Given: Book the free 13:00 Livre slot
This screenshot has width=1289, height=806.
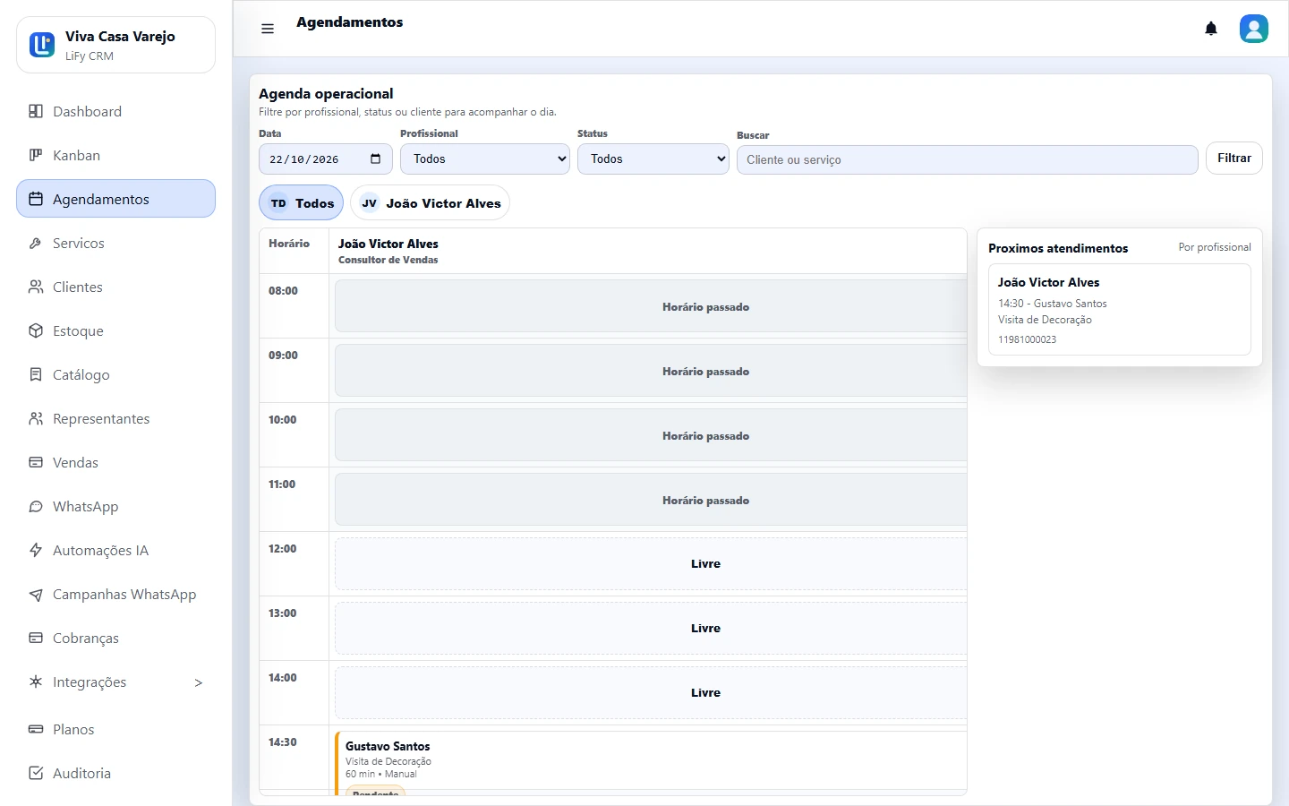Looking at the screenshot, I should 651,629.
